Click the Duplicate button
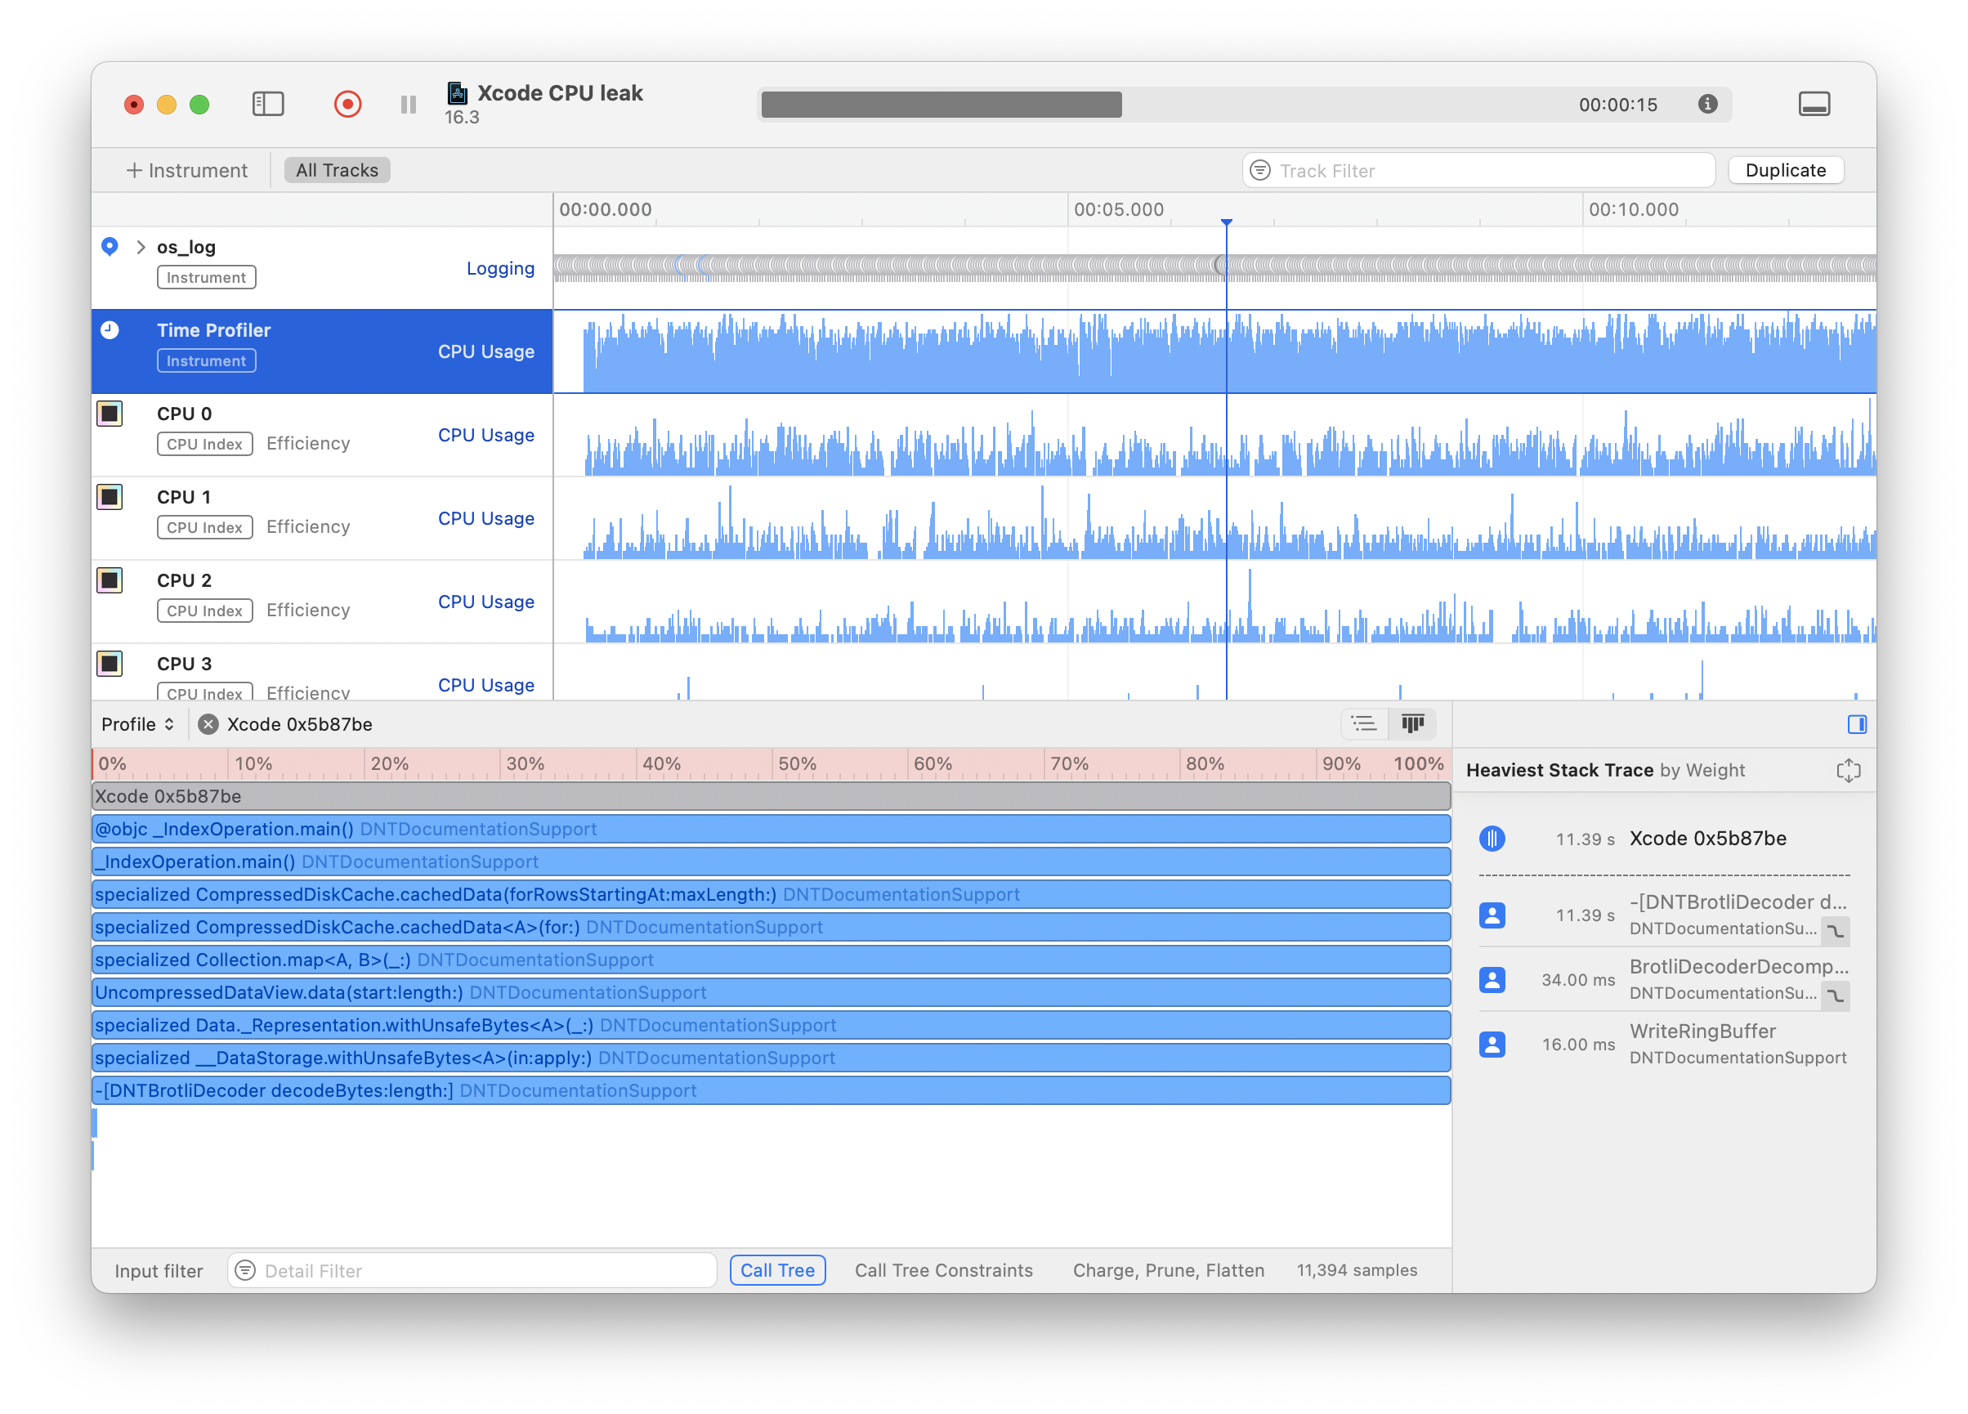Viewport: 1968px width, 1414px height. click(x=1785, y=170)
